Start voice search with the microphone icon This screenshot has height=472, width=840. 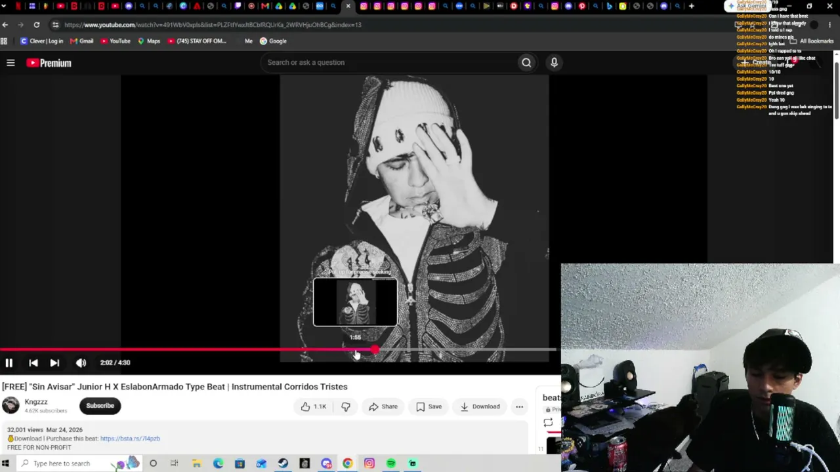pos(554,62)
